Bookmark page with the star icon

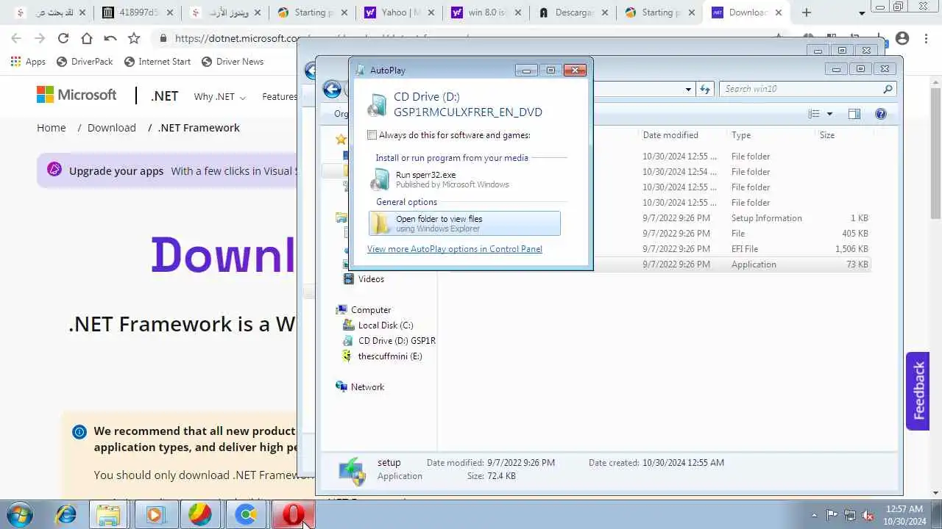pos(134,38)
